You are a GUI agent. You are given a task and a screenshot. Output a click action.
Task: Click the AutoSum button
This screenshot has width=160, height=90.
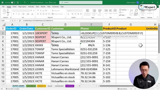click(123, 10)
